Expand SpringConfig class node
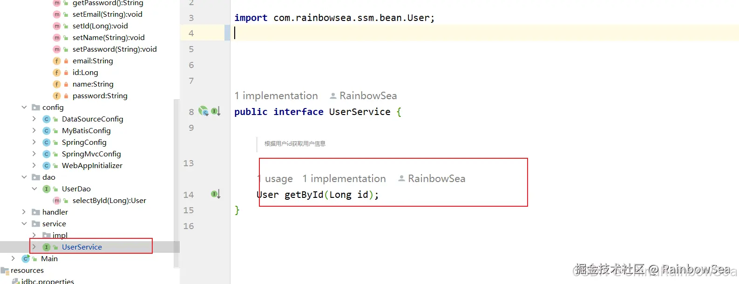 (34, 142)
